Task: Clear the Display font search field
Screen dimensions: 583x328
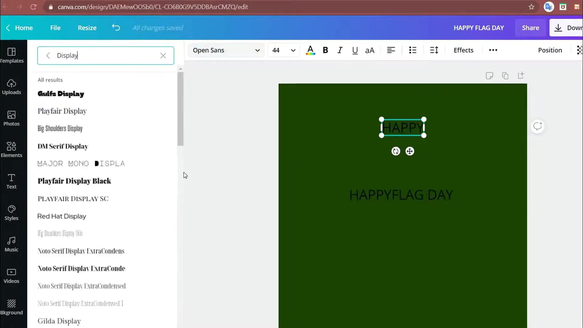Action: (x=163, y=56)
